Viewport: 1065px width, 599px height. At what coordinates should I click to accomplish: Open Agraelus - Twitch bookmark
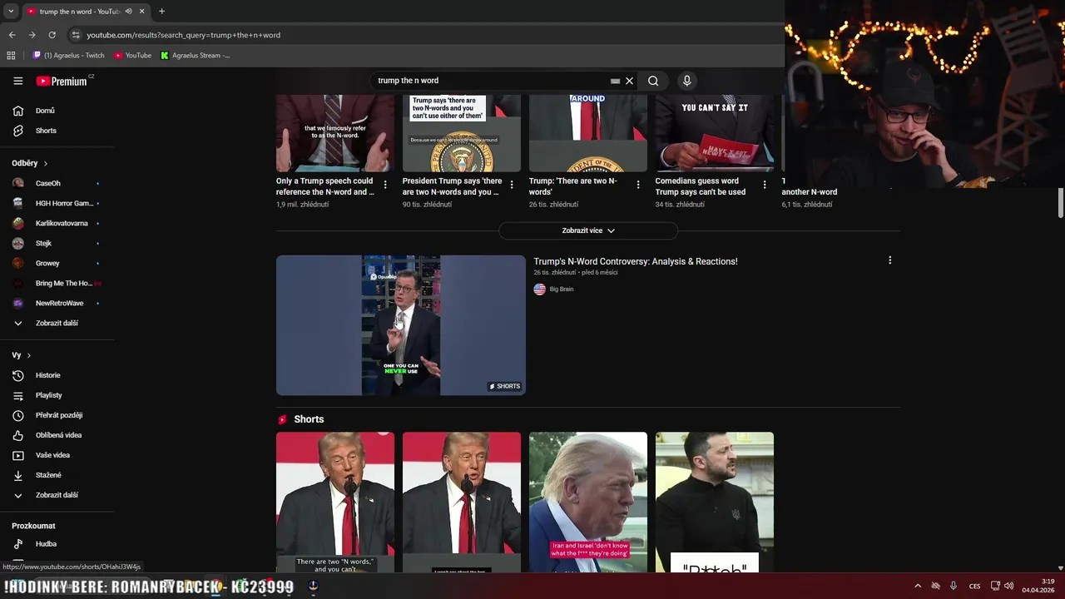tap(69, 56)
